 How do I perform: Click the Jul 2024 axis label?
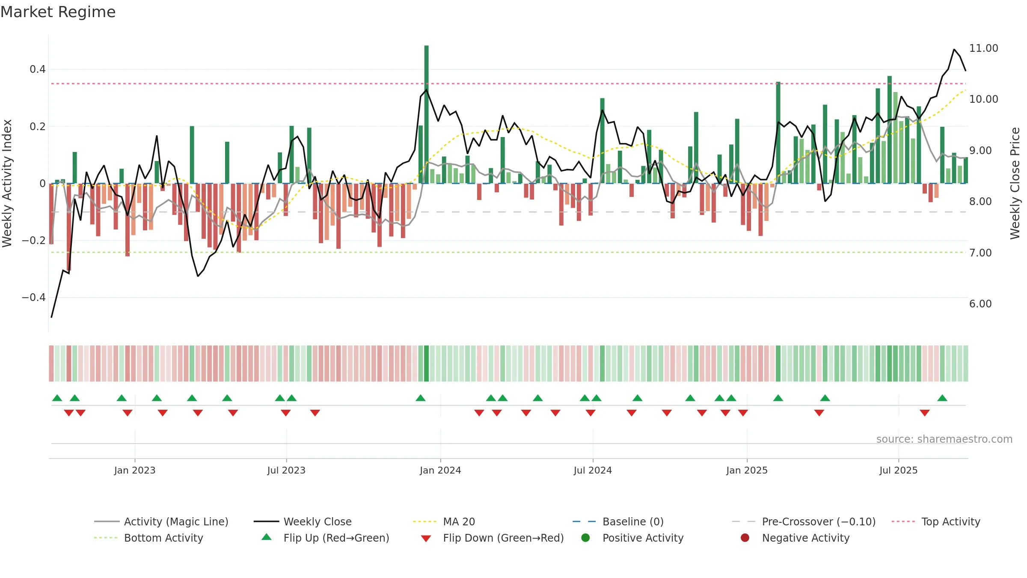click(593, 470)
